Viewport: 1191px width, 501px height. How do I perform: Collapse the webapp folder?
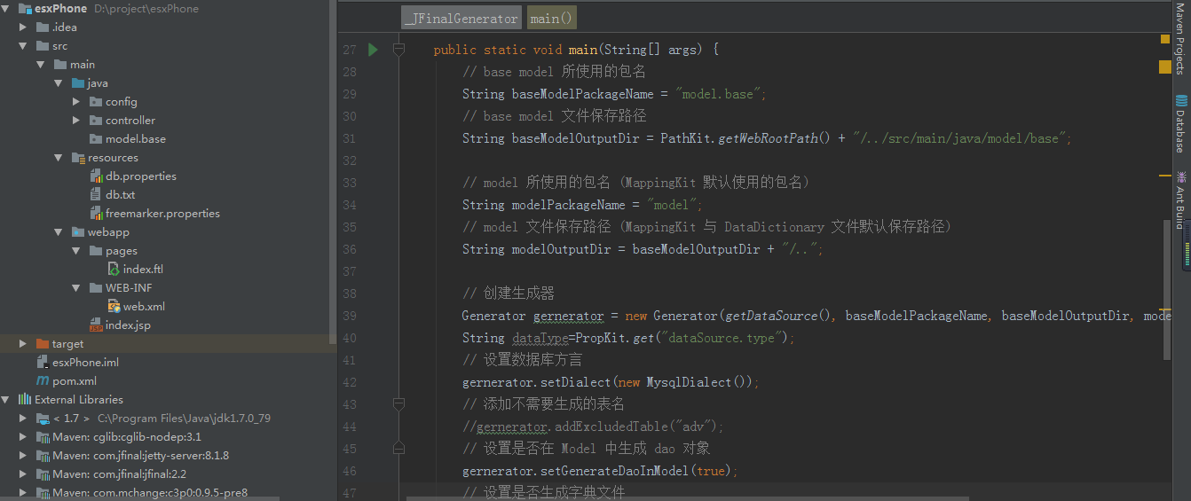click(59, 231)
